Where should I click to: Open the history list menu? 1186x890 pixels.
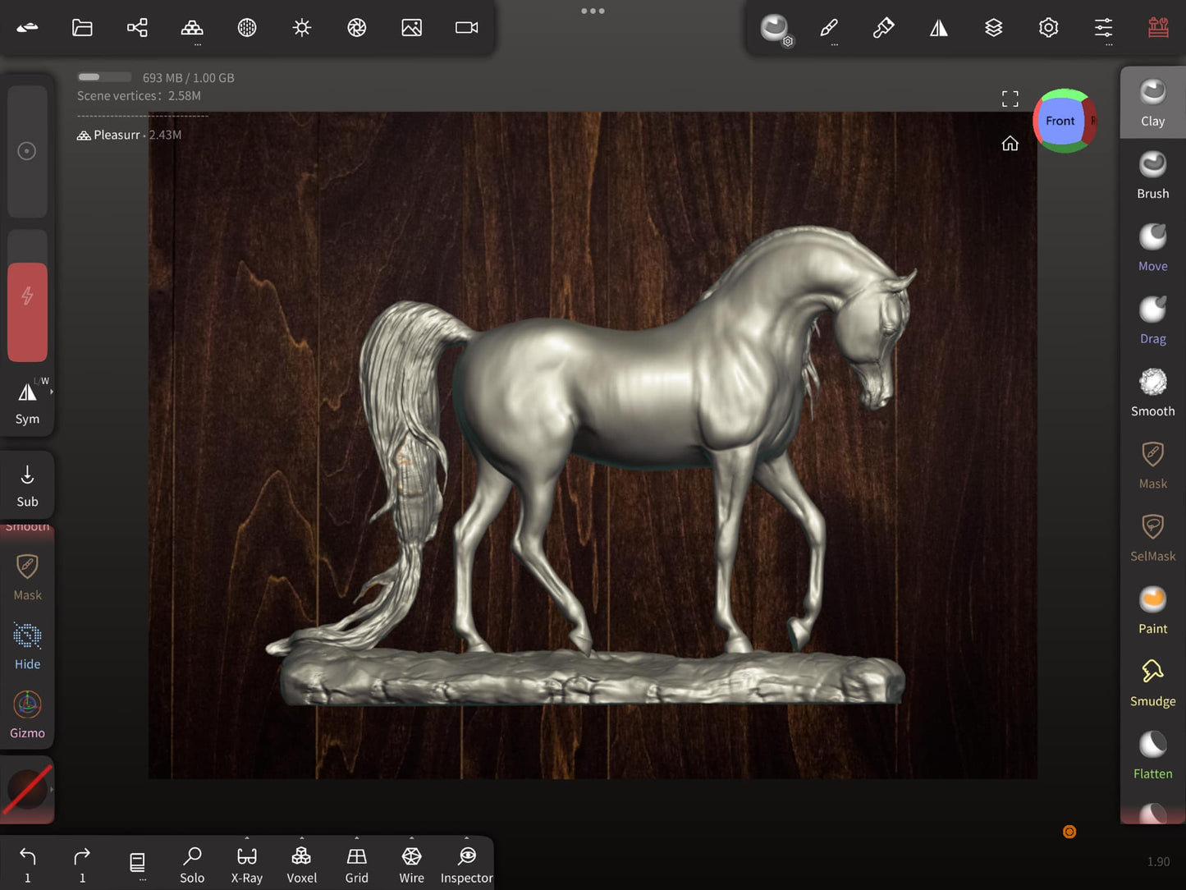coord(137,865)
